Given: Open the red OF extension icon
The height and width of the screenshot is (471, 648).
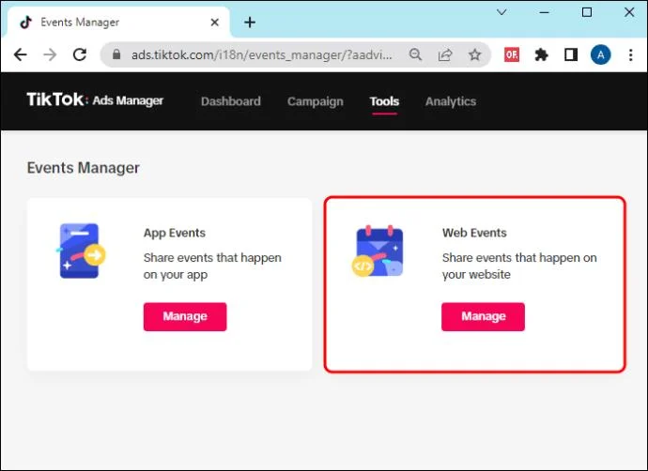Looking at the screenshot, I should (512, 54).
